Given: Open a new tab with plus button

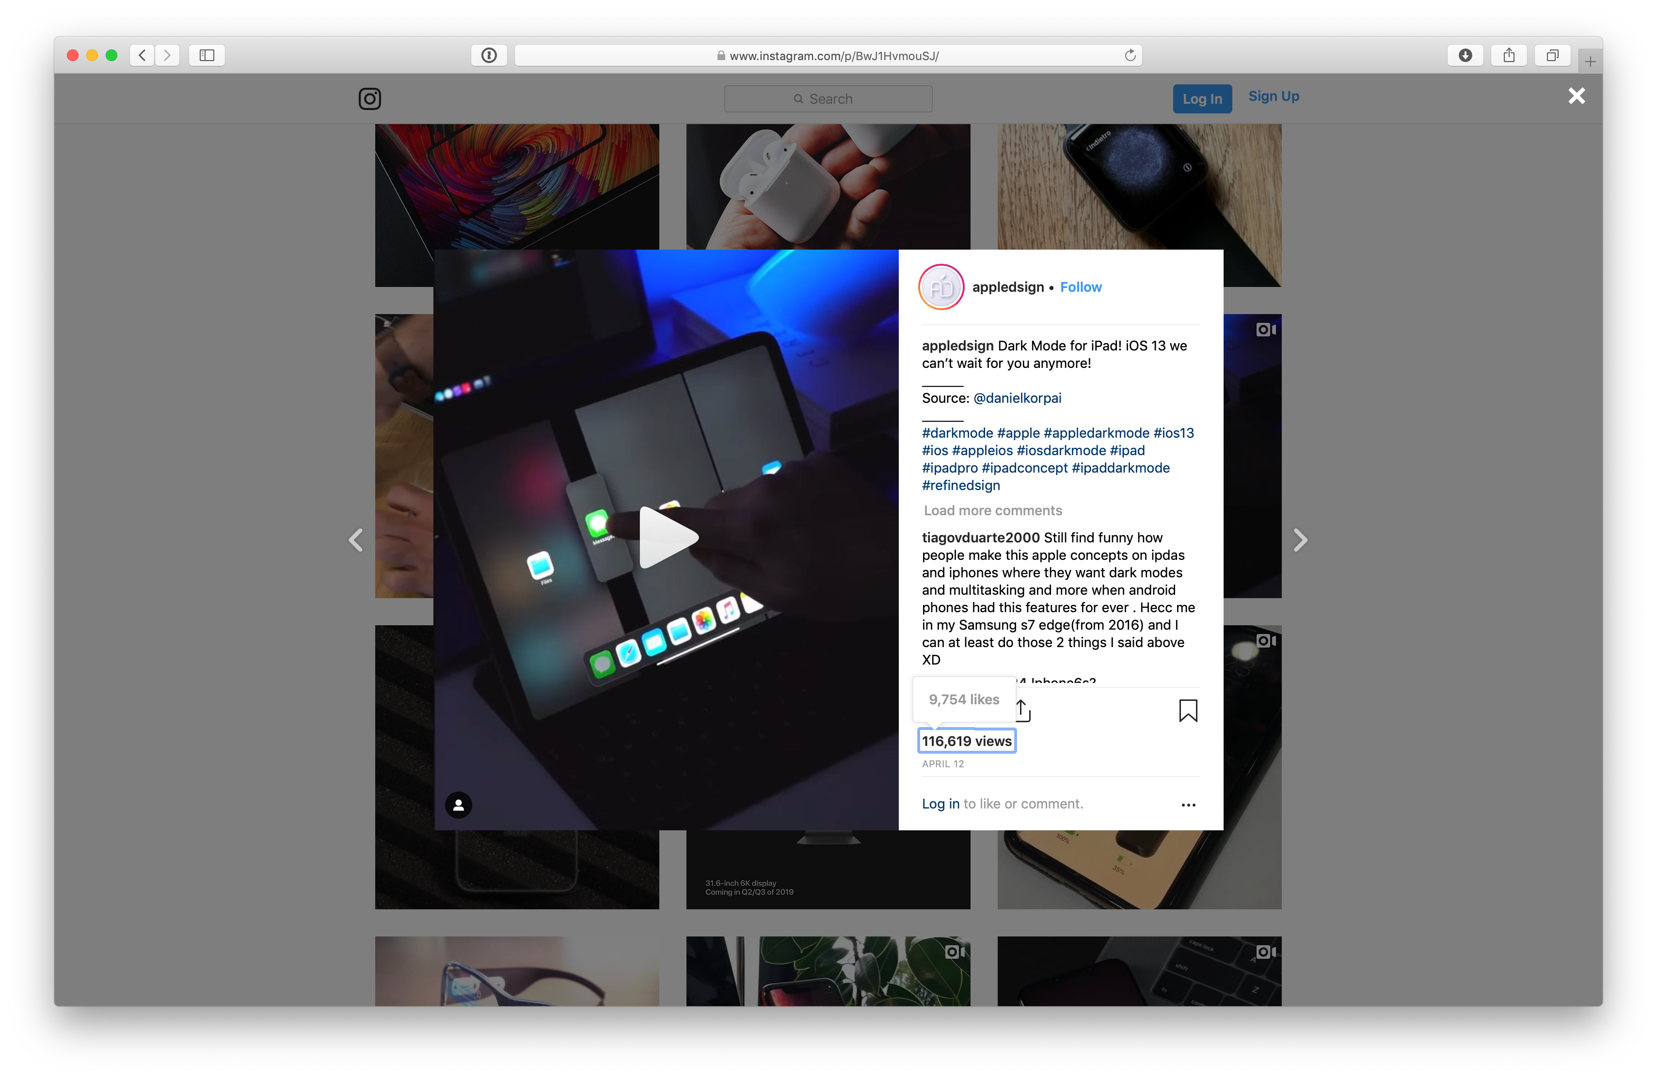Looking at the screenshot, I should (x=1590, y=61).
